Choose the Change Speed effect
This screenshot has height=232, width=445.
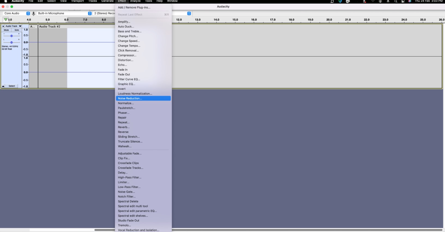(x=143, y=41)
